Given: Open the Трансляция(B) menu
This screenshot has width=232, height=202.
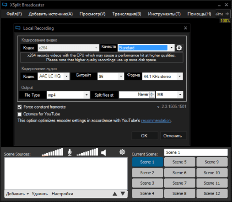Looking at the screenshot, I should click(127, 14).
